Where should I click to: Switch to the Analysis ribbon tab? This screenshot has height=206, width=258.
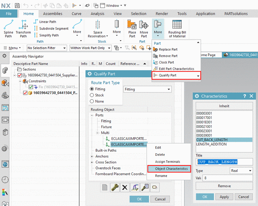98,14
